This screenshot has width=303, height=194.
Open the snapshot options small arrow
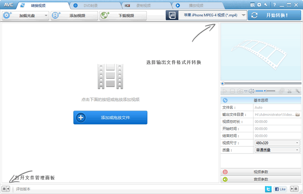point(246,91)
